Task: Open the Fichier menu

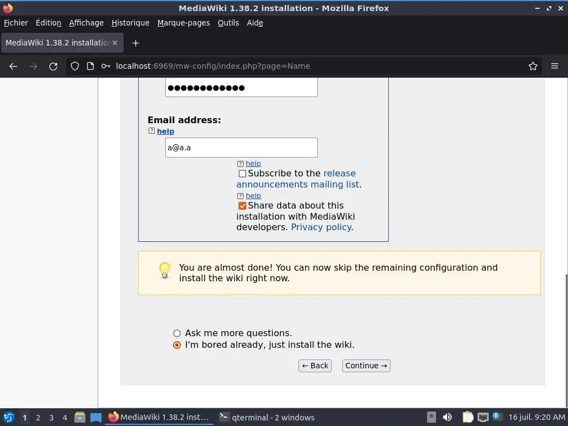Action: tap(16, 23)
